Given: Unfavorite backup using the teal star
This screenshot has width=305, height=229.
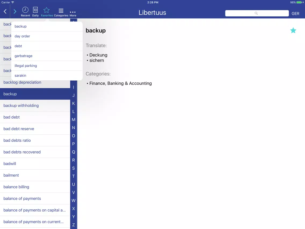Looking at the screenshot, I should [x=293, y=30].
